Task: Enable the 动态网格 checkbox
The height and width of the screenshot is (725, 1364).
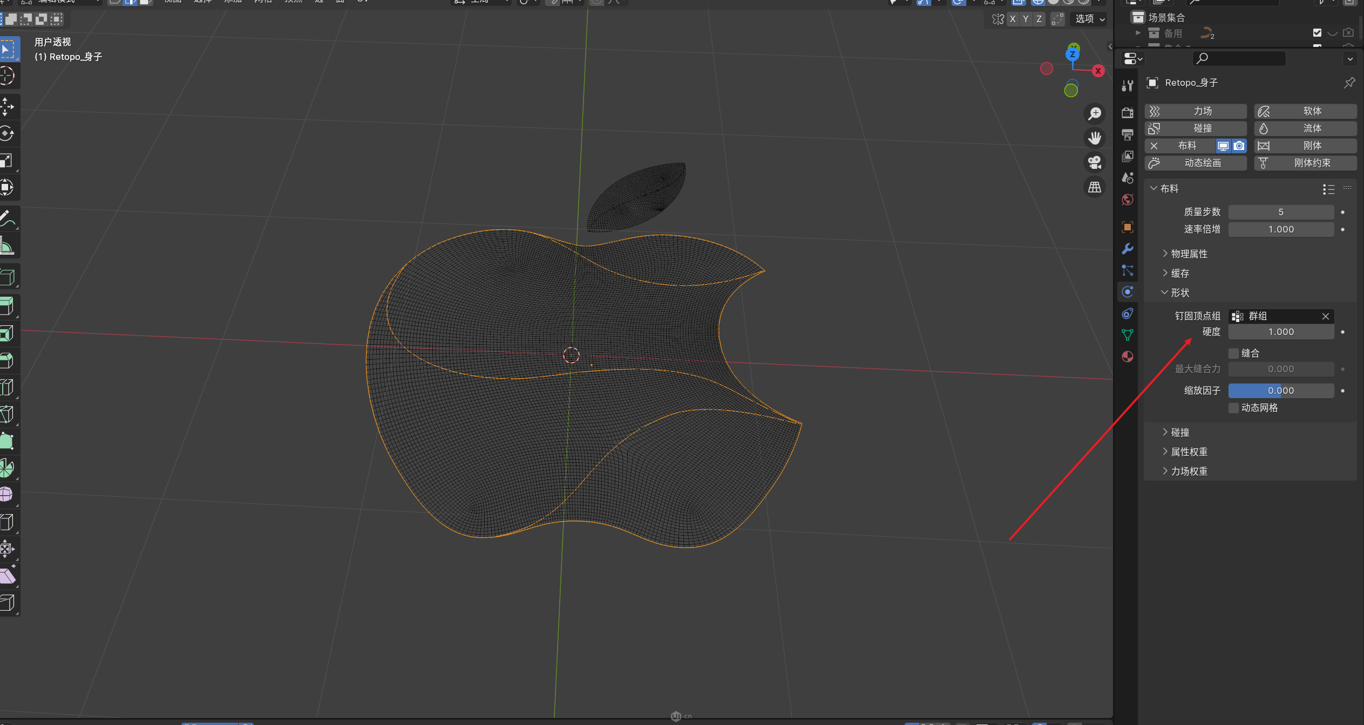Action: pyautogui.click(x=1233, y=408)
